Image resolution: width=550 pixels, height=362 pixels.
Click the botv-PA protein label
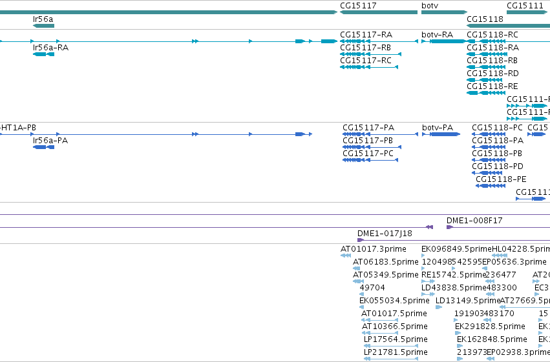click(x=438, y=128)
